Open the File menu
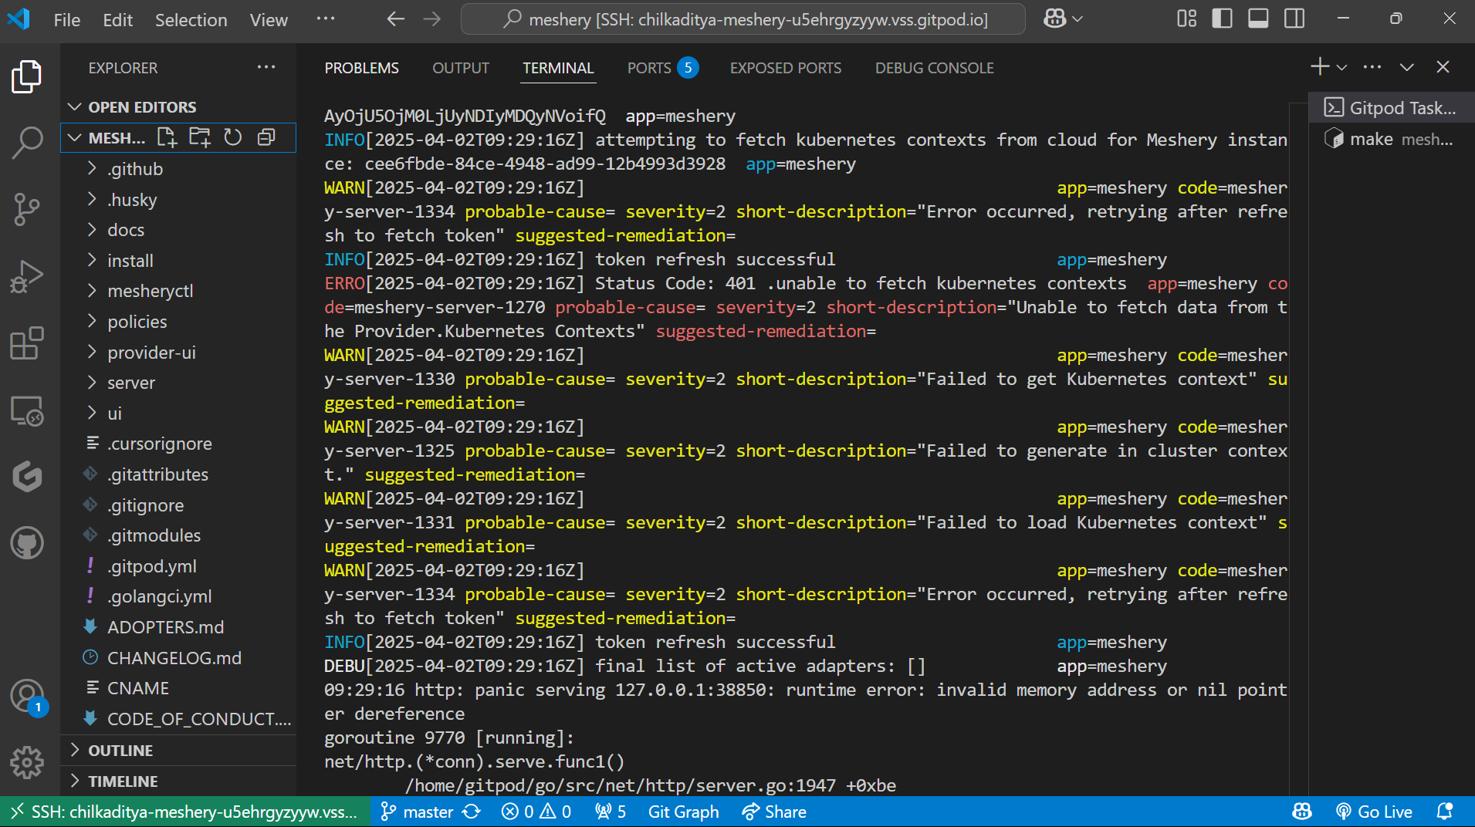Screen dimensions: 1475x827 [67, 20]
